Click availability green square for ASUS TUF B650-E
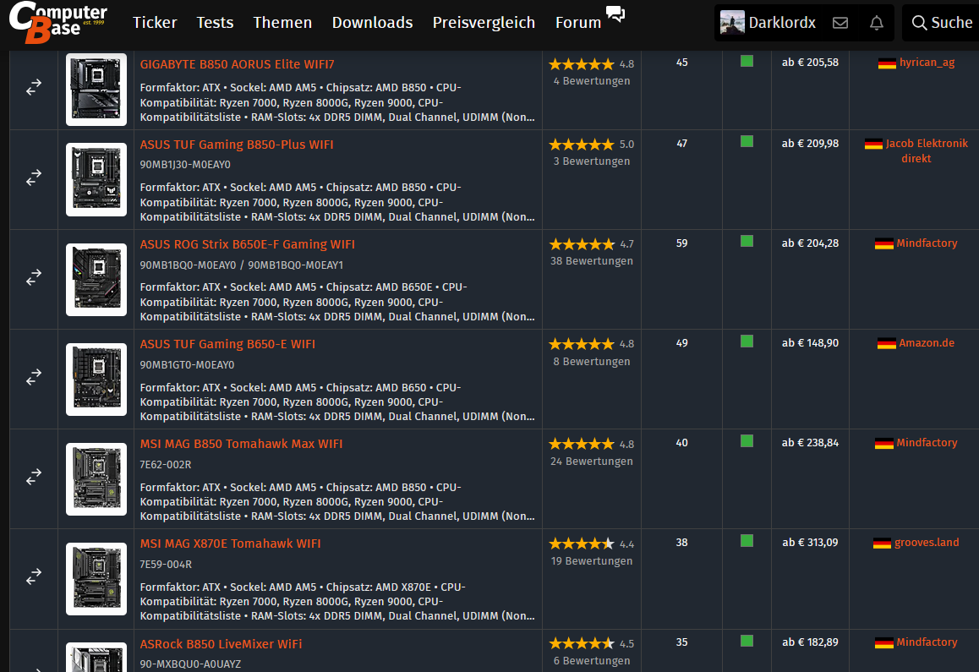The width and height of the screenshot is (979, 672). click(x=747, y=341)
